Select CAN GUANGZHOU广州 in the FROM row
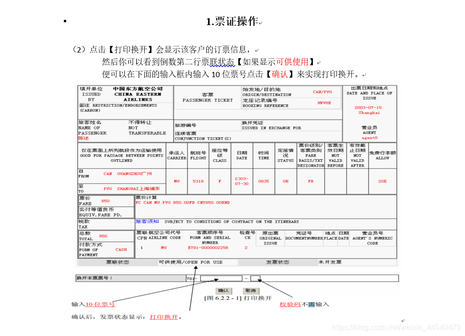Image resolution: width=465 pixels, height=336 pixels. tap(128, 174)
